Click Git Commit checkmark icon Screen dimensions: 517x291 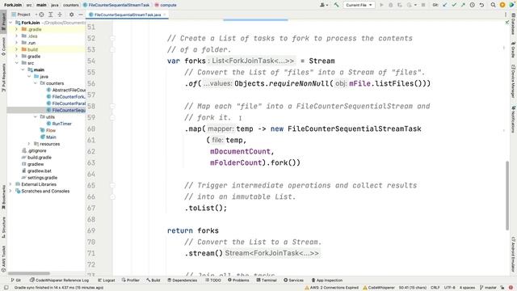click(454, 5)
